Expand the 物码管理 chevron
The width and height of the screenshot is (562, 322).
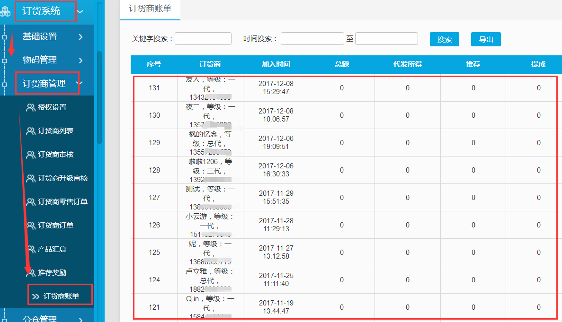click(x=80, y=60)
